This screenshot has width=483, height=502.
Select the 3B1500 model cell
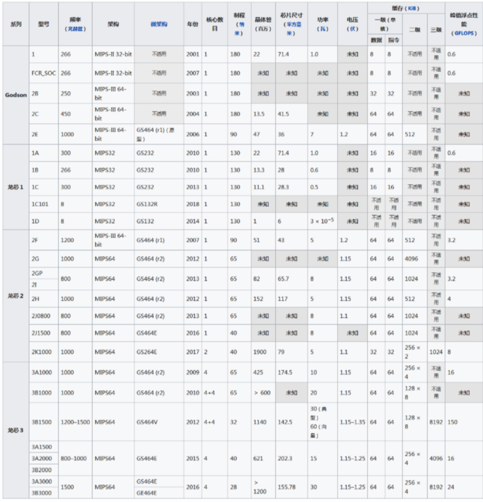click(x=44, y=422)
